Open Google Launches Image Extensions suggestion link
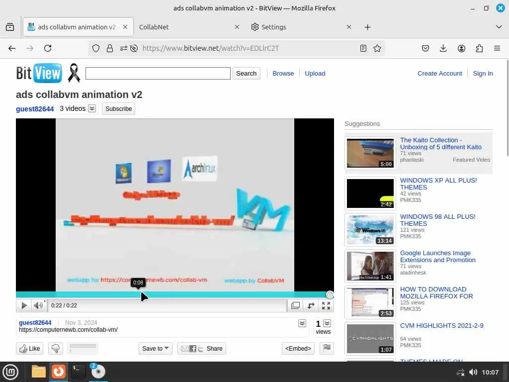 coord(437,256)
